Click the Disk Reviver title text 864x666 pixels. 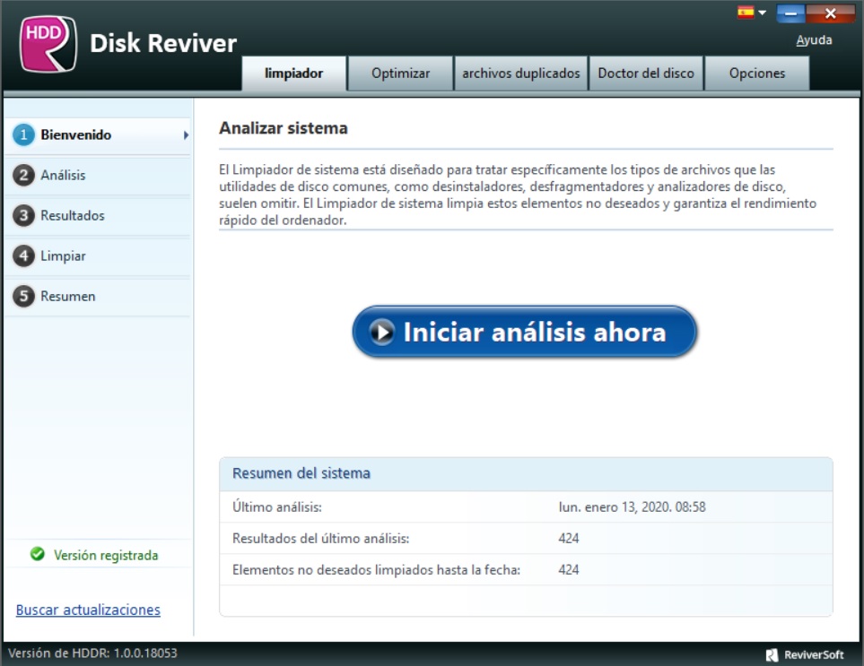[x=163, y=44]
